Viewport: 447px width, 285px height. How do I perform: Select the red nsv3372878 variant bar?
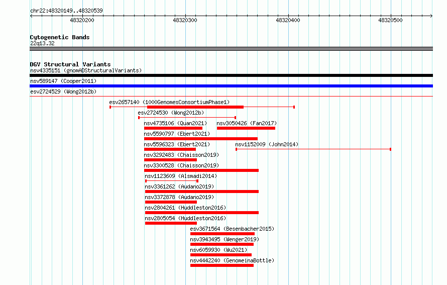[x=171, y=202]
